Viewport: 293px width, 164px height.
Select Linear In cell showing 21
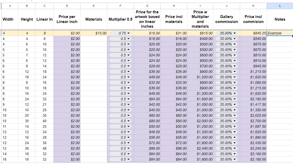click(x=45, y=104)
